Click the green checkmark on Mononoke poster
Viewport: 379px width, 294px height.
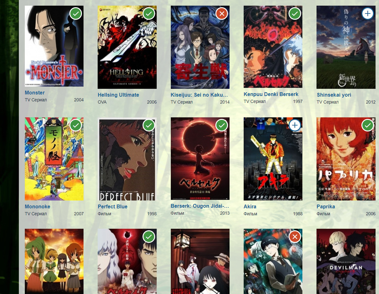pyautogui.click(x=76, y=126)
